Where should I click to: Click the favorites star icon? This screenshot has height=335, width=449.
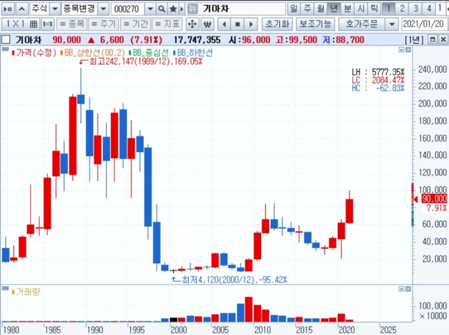point(173,9)
